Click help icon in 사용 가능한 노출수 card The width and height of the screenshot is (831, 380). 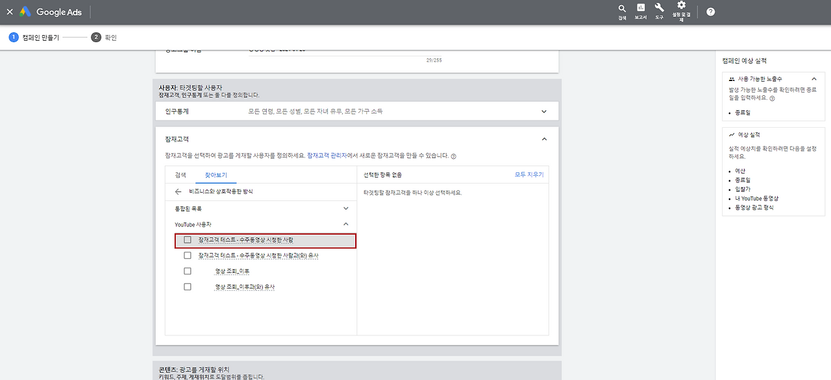772,98
